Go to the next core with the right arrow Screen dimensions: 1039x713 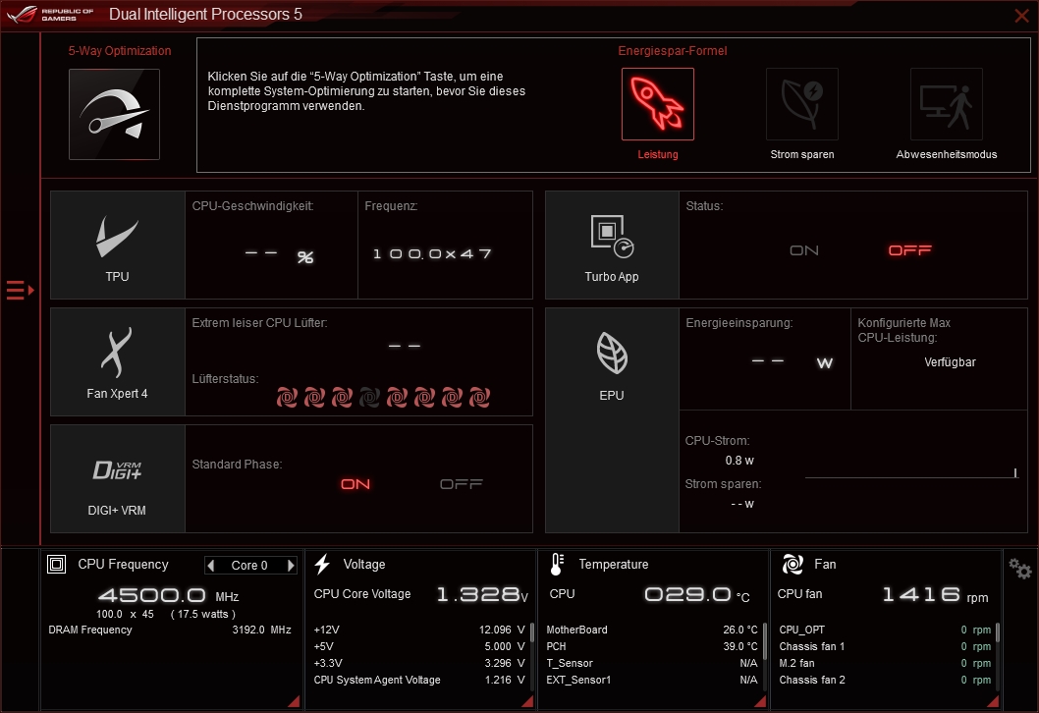[x=291, y=566]
